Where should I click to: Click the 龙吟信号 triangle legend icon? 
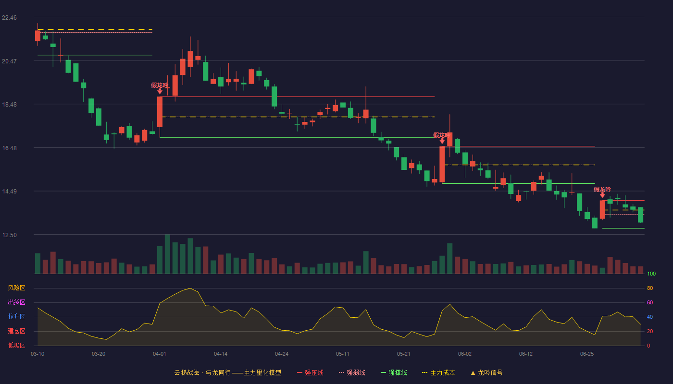point(473,372)
